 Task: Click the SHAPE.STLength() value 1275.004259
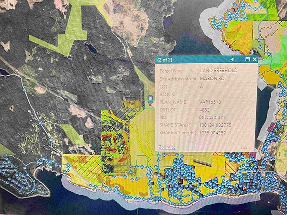(x=212, y=133)
